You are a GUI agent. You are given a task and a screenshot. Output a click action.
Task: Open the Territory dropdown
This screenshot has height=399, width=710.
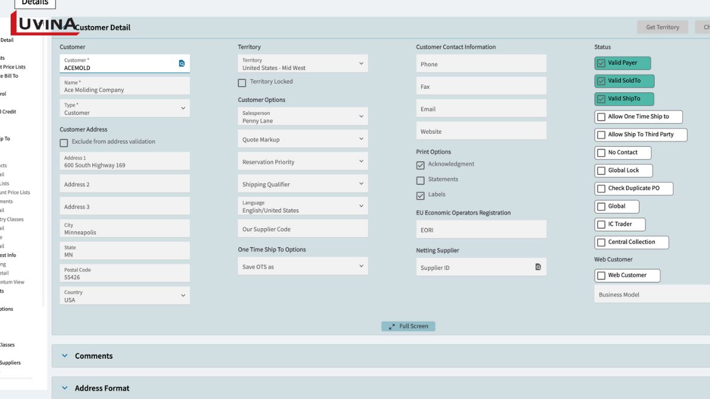pos(361,63)
